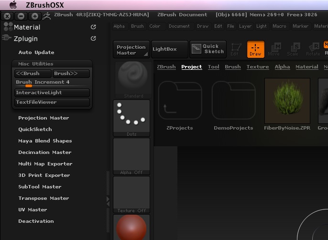Image resolution: width=328 pixels, height=240 pixels.
Task: Open the ZBrushOSX application menu
Action: pyautogui.click(x=45, y=5)
